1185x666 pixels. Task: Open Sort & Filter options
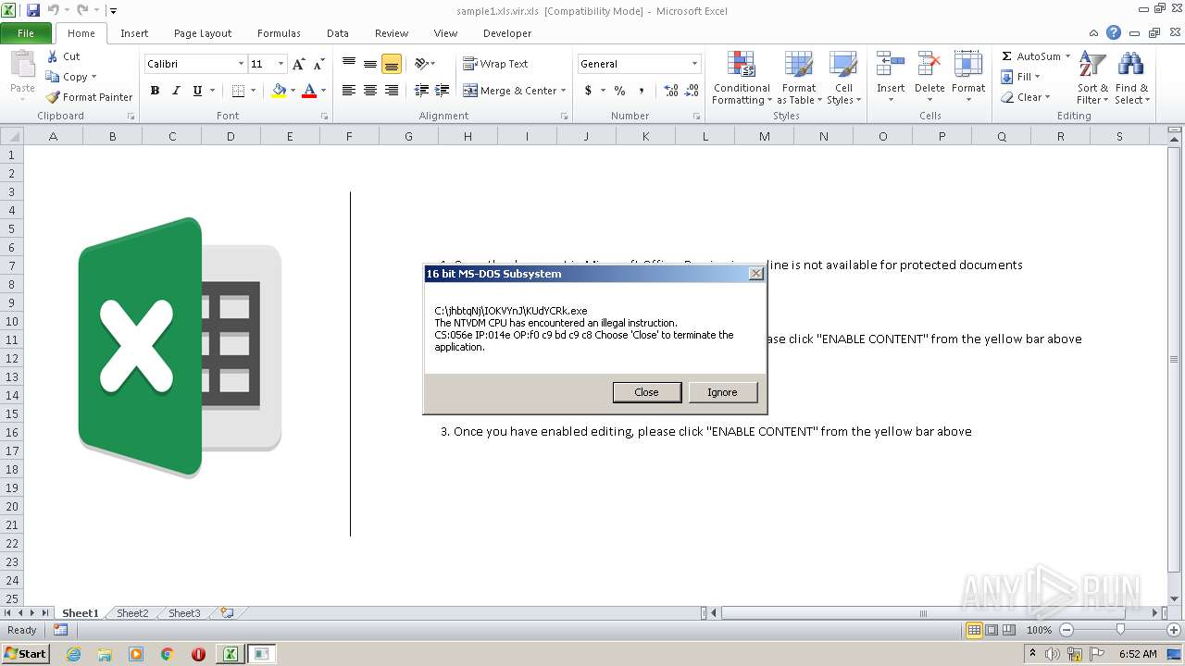click(1092, 79)
